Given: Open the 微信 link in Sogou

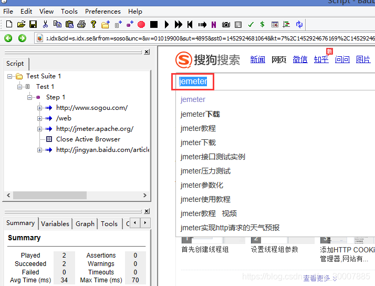Looking at the screenshot, I should (x=300, y=59).
